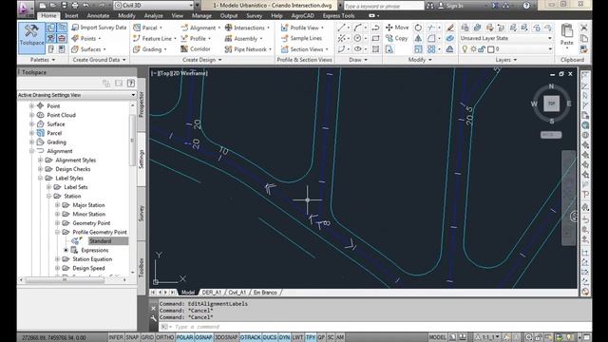Launch the Corridor tool
The width and height of the screenshot is (608, 342).
coord(196,49)
